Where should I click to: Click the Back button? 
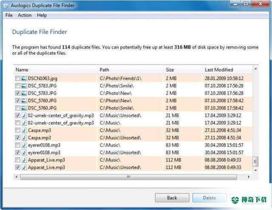pos(172,198)
